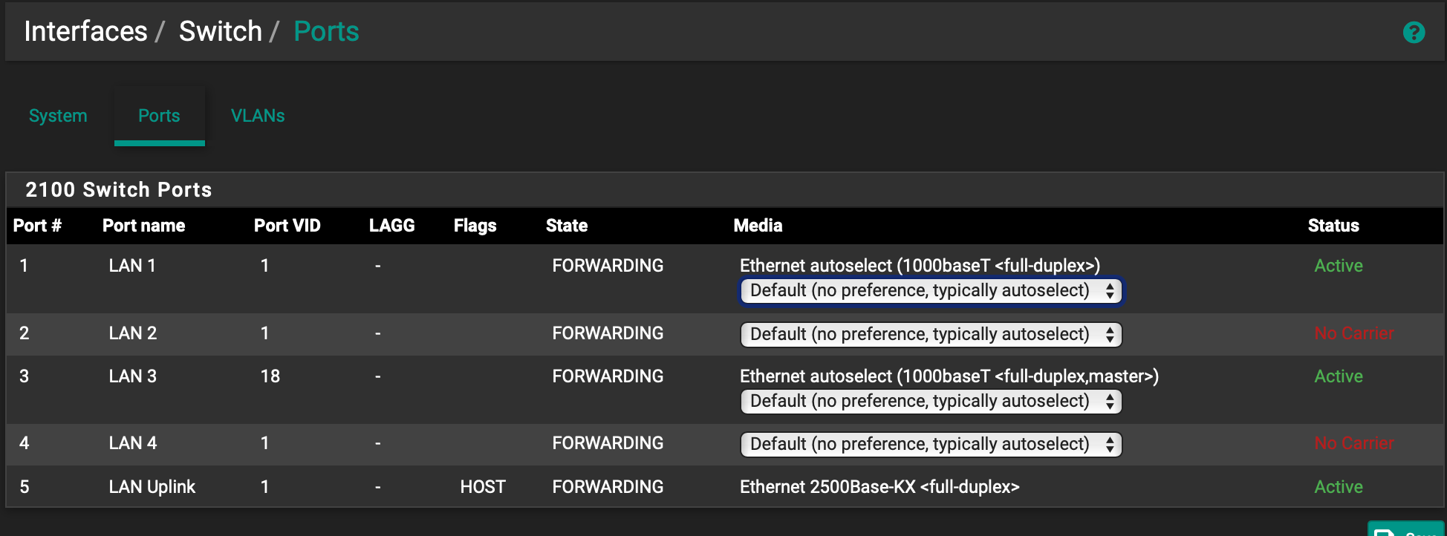
Task: Click the Port name column header
Action: click(144, 226)
